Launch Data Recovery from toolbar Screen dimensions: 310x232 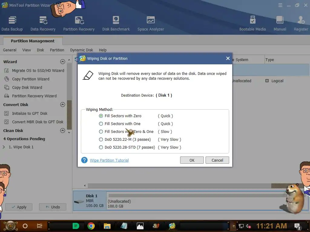pyautogui.click(x=43, y=24)
